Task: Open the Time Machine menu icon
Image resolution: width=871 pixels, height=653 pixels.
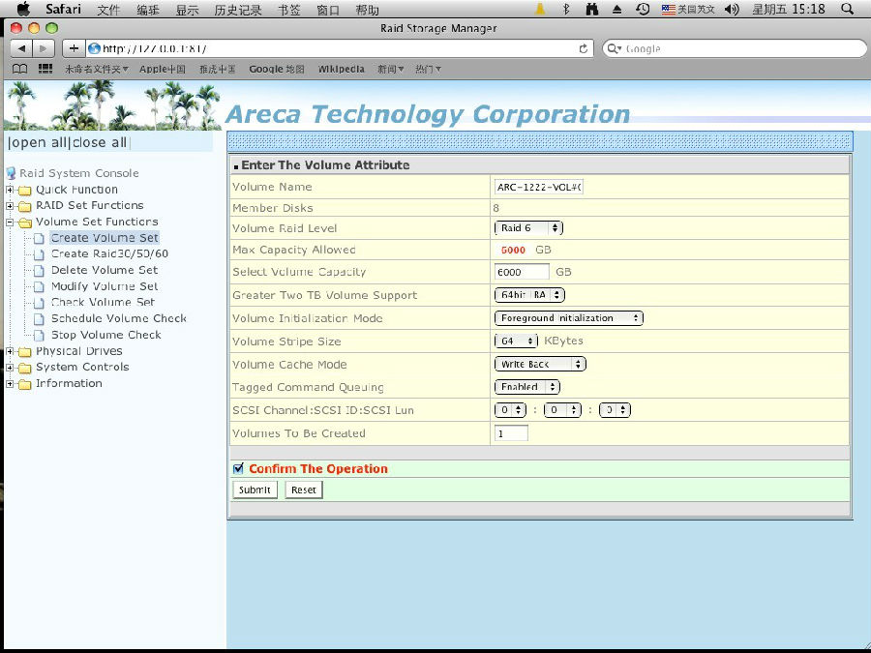Action: point(643,9)
